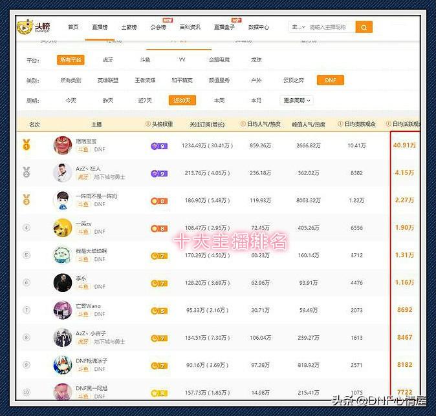Open the 公会榜 nav item

[x=158, y=27]
